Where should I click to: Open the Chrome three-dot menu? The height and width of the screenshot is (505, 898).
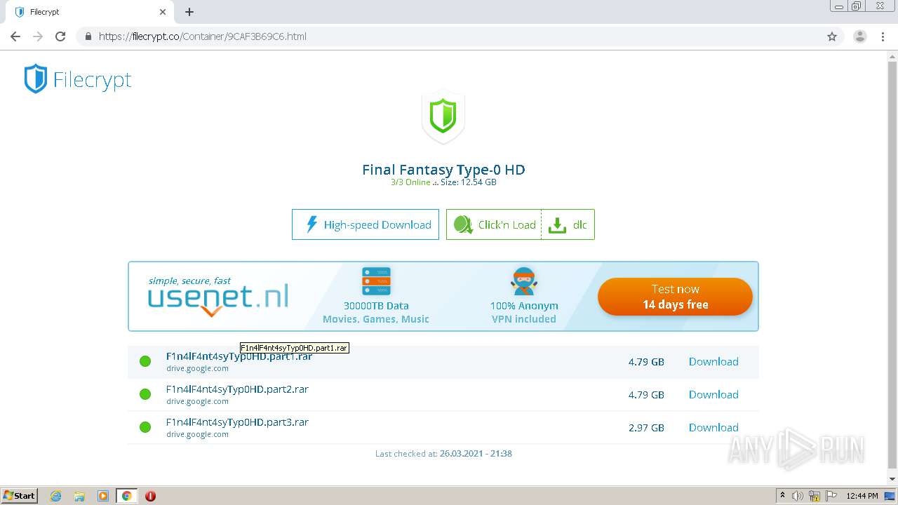(883, 36)
